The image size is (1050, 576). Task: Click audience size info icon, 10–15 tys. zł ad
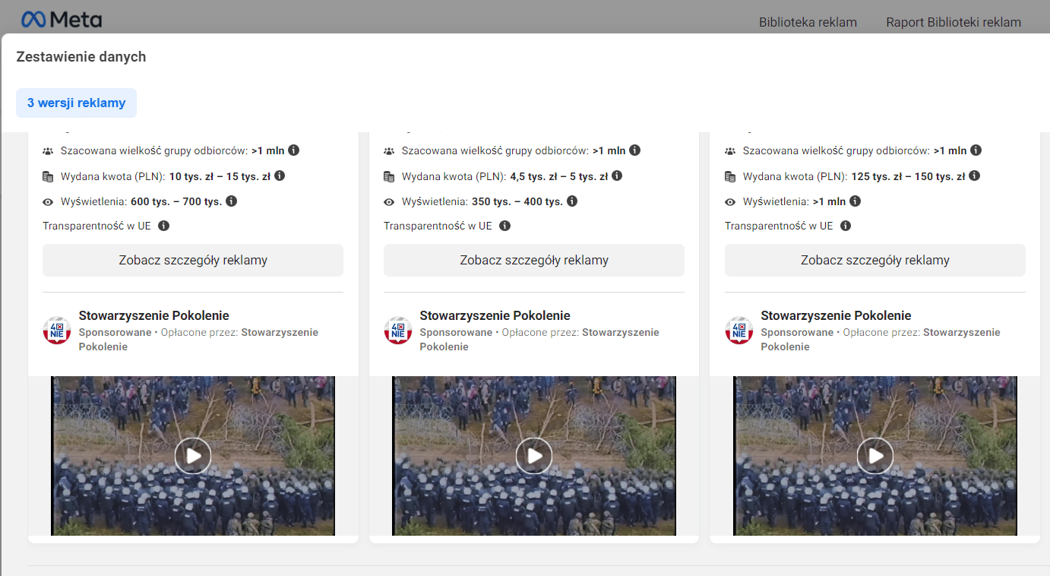click(293, 150)
